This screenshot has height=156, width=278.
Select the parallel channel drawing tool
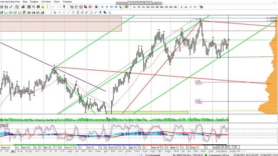[x=73, y=13]
